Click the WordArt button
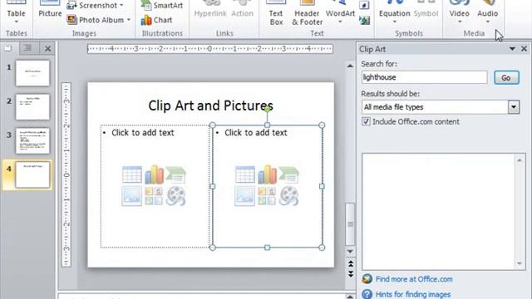 (x=340, y=12)
